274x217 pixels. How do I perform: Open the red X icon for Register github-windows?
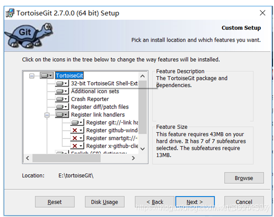tap(77, 130)
